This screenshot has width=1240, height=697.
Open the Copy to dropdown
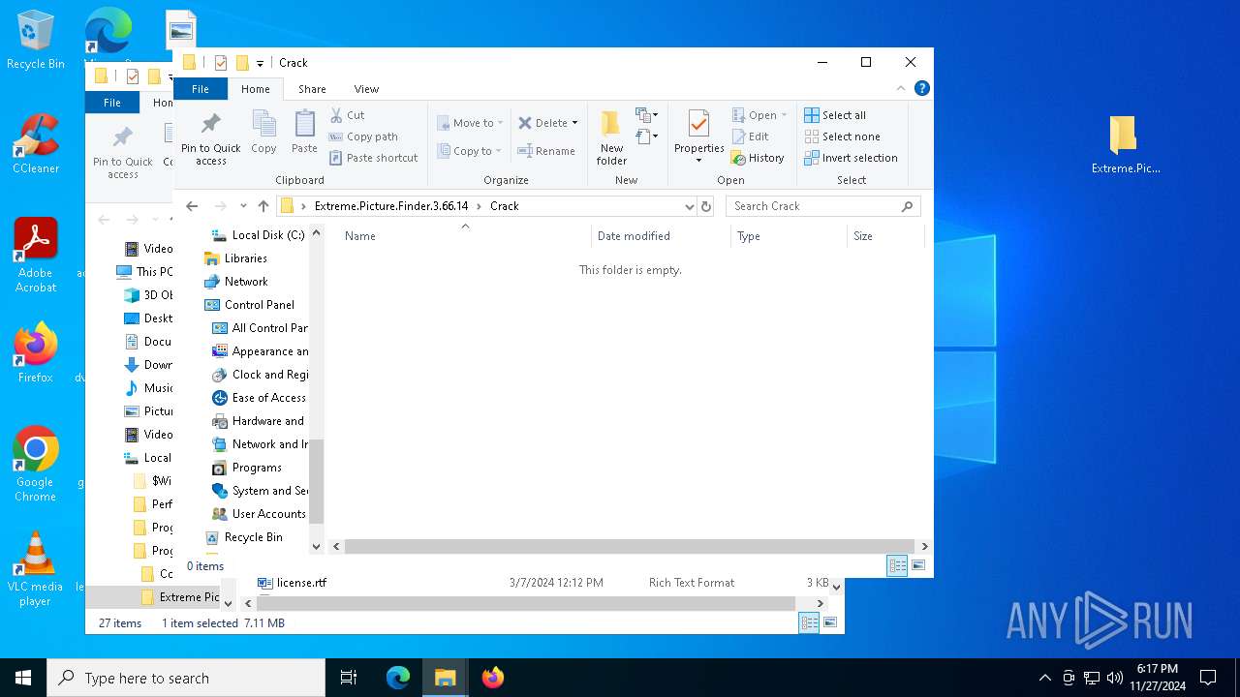coord(470,151)
